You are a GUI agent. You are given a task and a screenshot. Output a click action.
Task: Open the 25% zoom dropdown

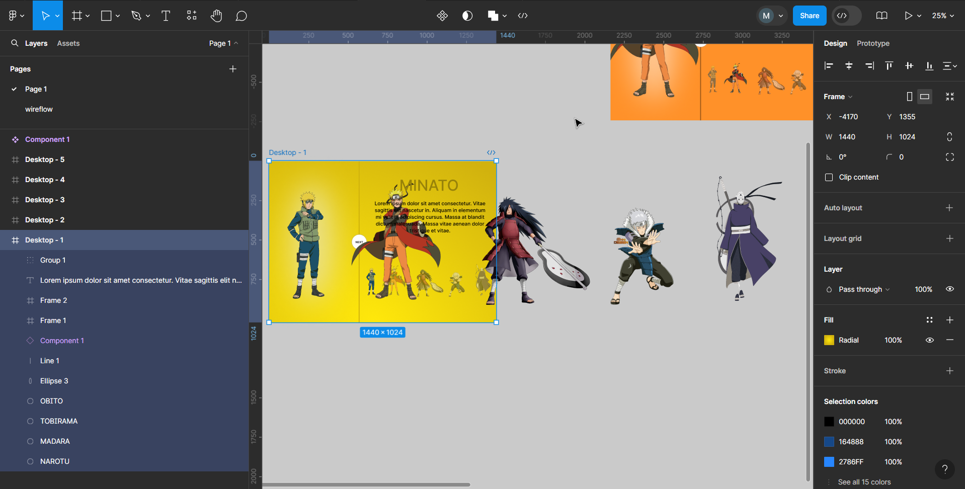[x=943, y=16]
